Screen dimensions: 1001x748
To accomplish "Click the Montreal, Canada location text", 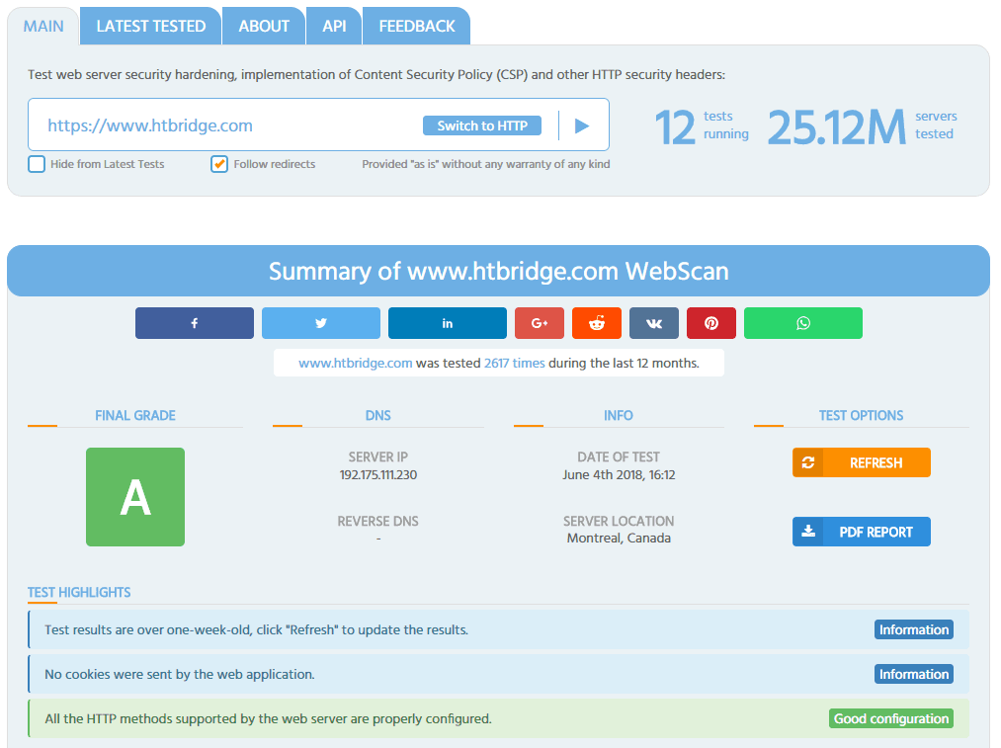I will pyautogui.click(x=619, y=538).
